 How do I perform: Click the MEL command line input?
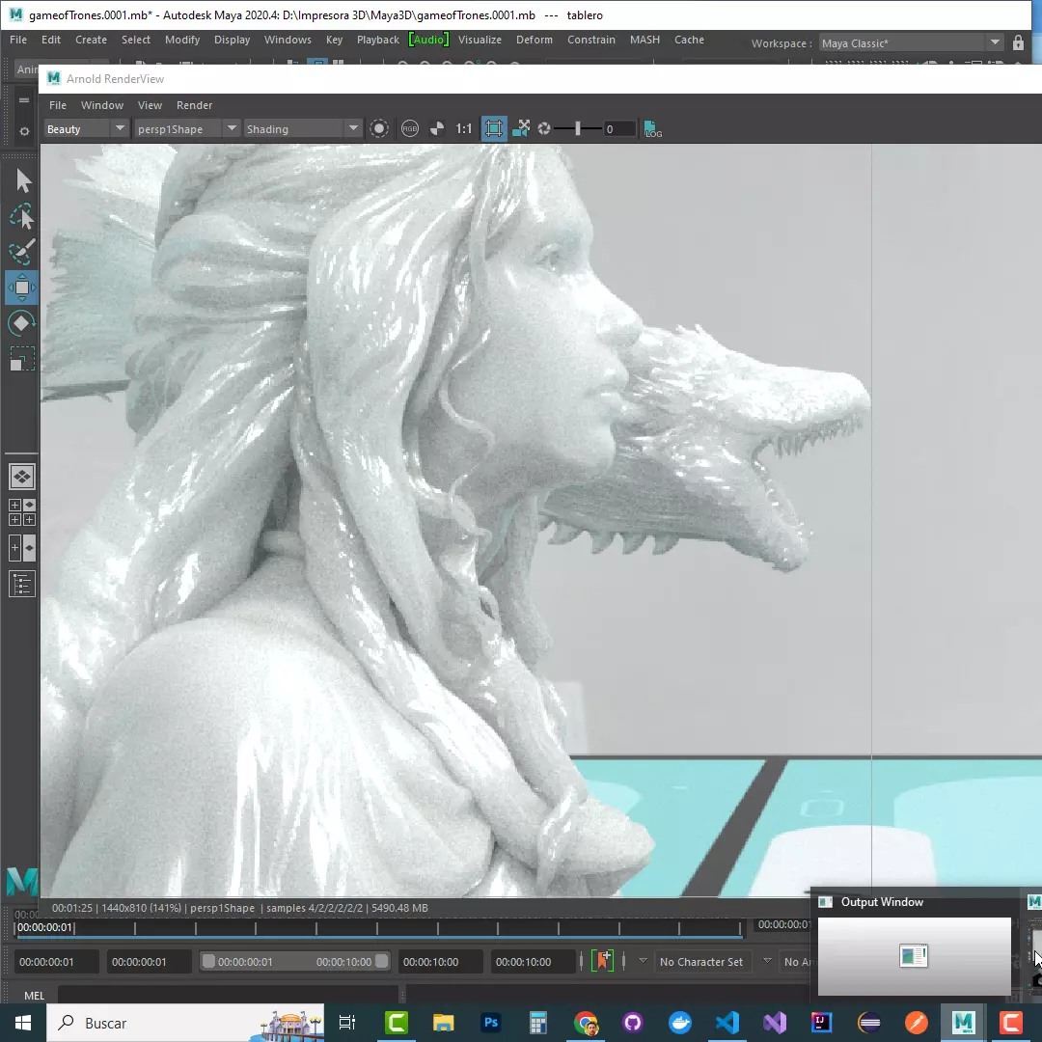[230, 995]
